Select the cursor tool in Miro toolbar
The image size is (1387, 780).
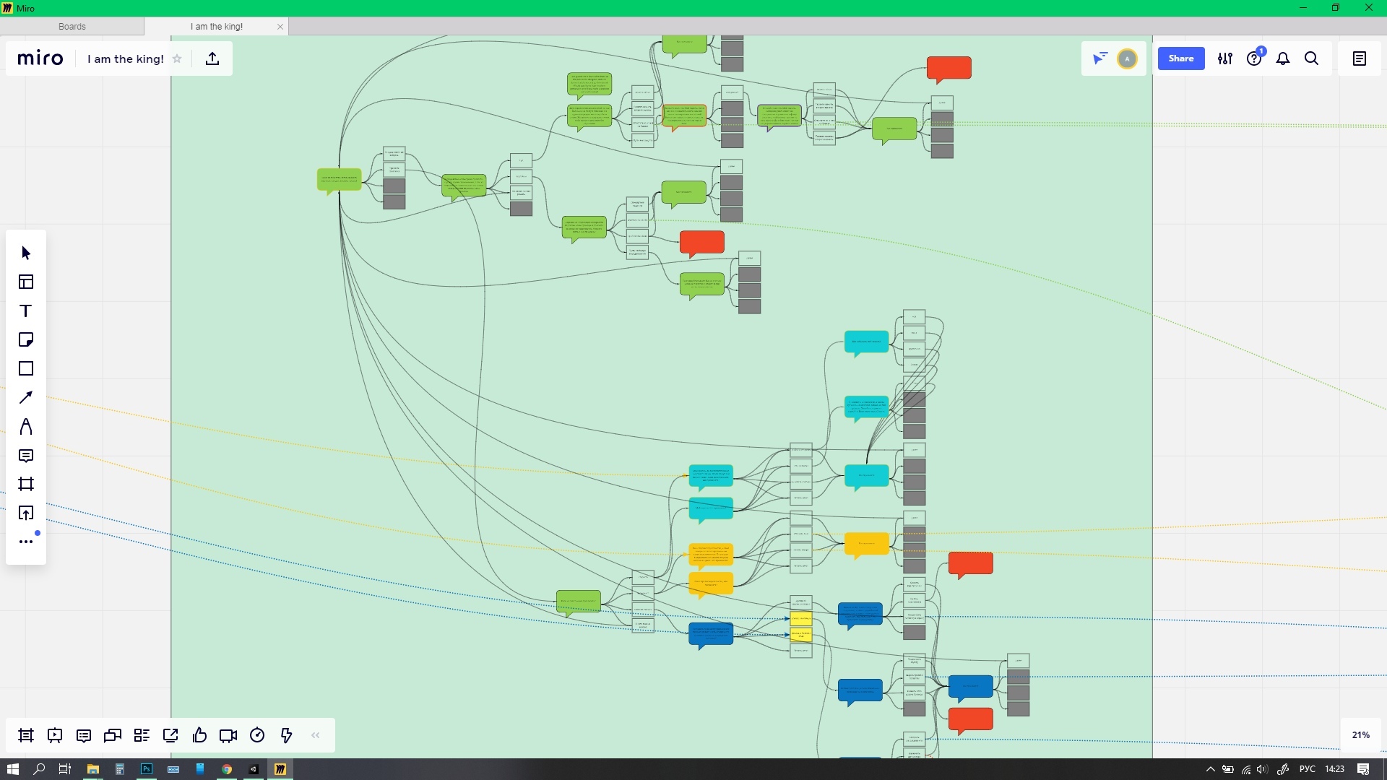click(x=26, y=253)
